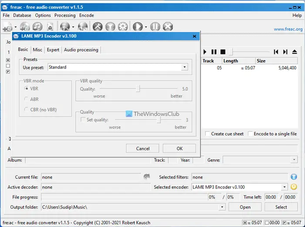
Task: Open the Selected encoder dropdown
Action: click(285, 187)
